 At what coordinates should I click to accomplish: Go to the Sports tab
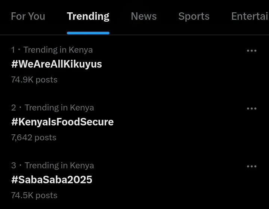[194, 16]
